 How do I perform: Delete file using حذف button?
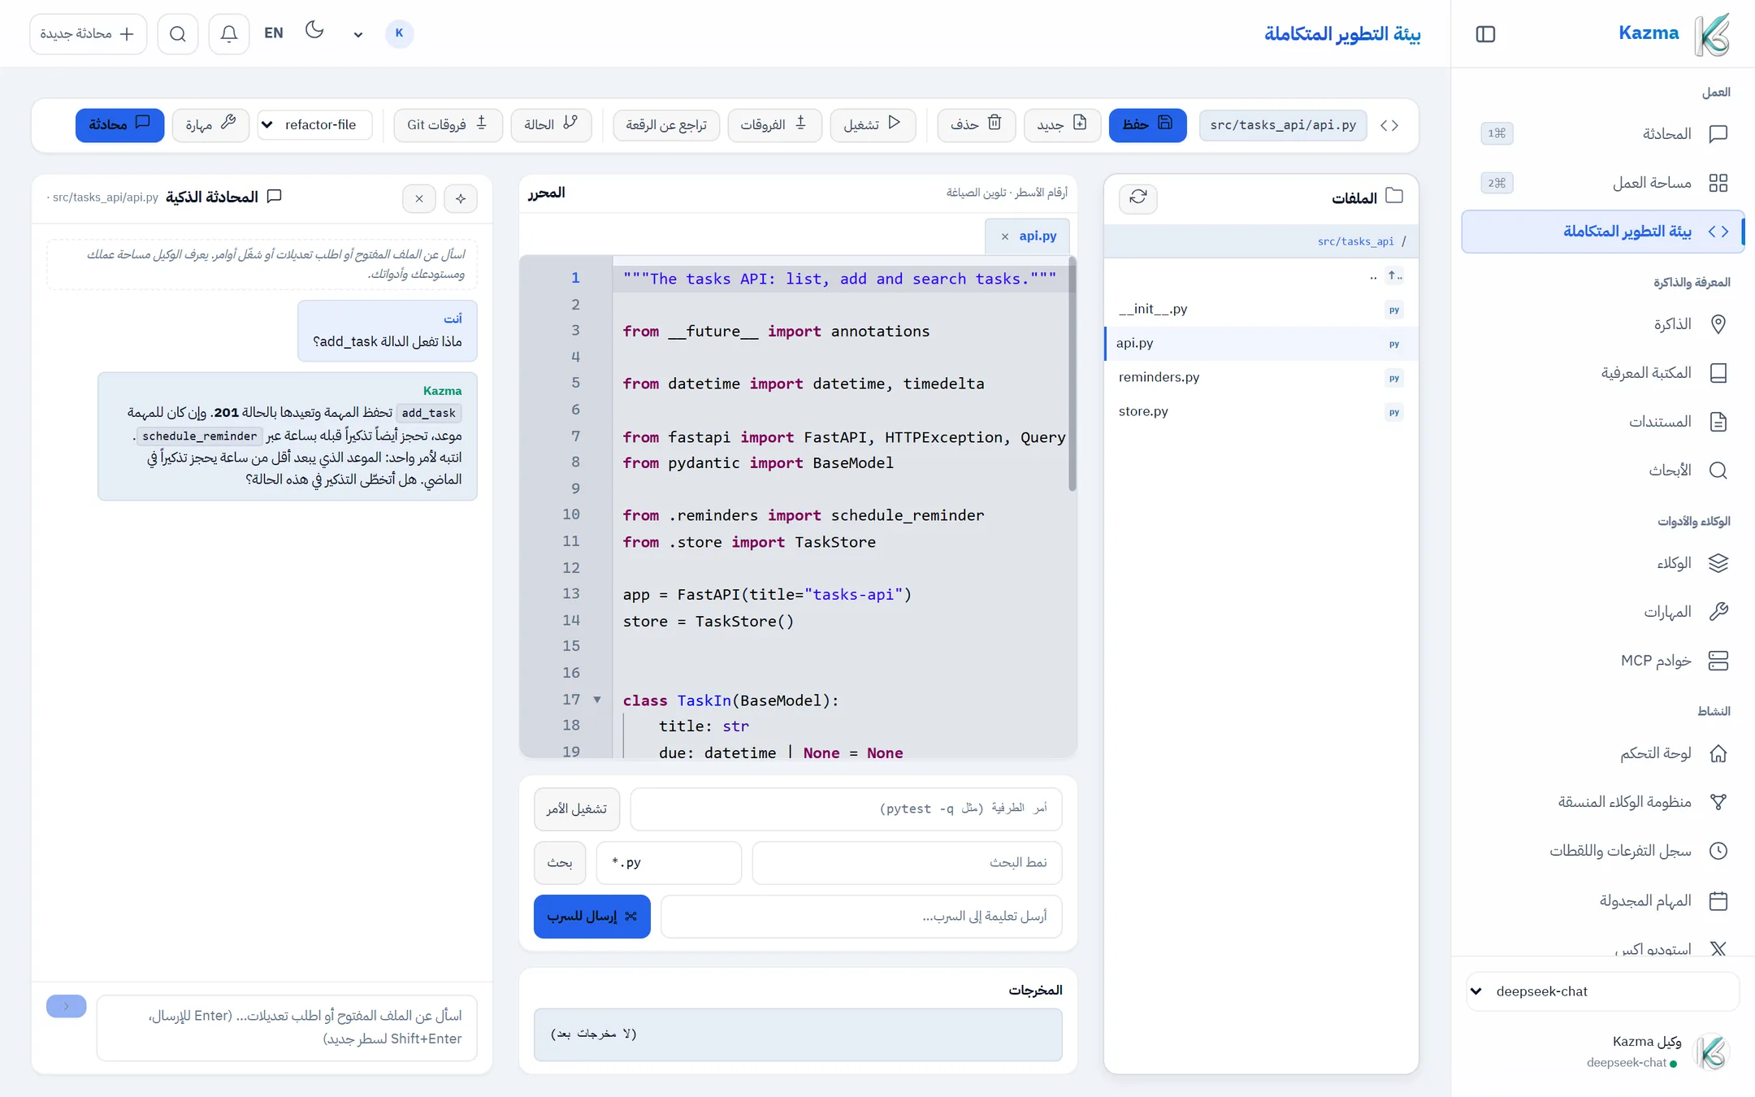(x=976, y=124)
